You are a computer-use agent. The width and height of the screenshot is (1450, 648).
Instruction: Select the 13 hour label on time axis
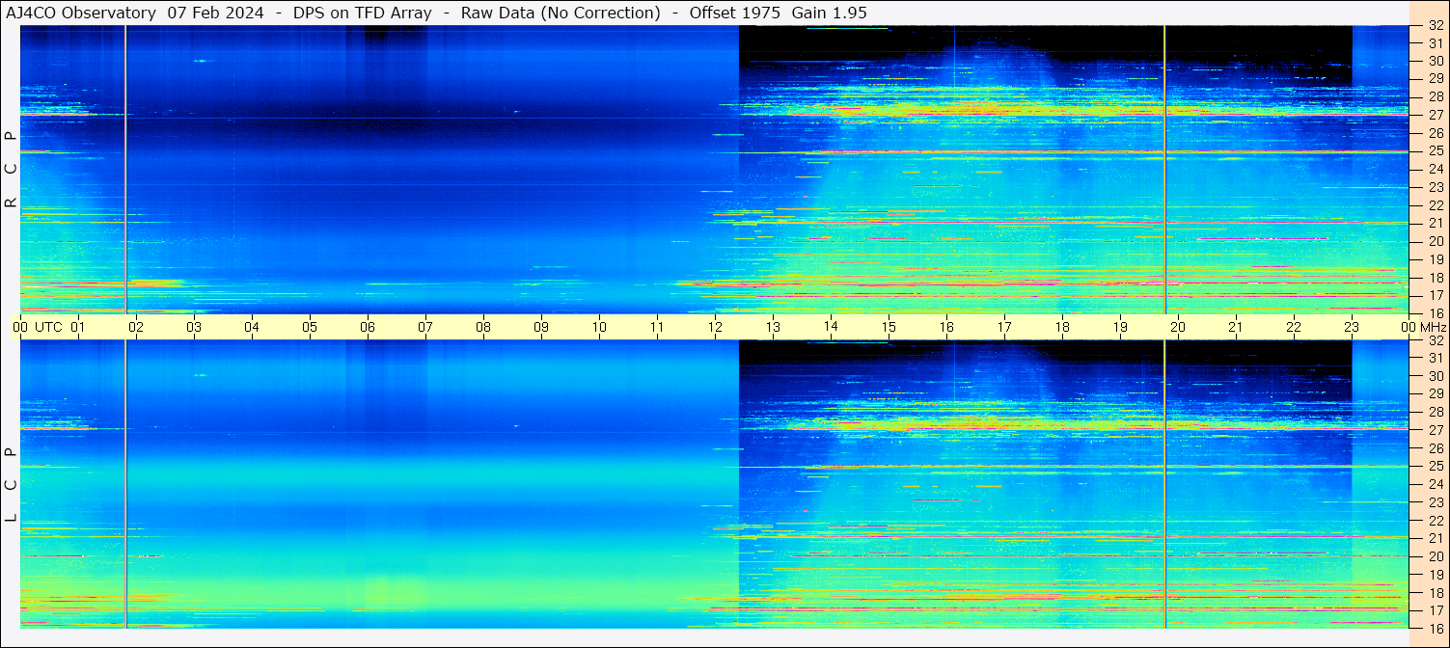[x=773, y=327]
